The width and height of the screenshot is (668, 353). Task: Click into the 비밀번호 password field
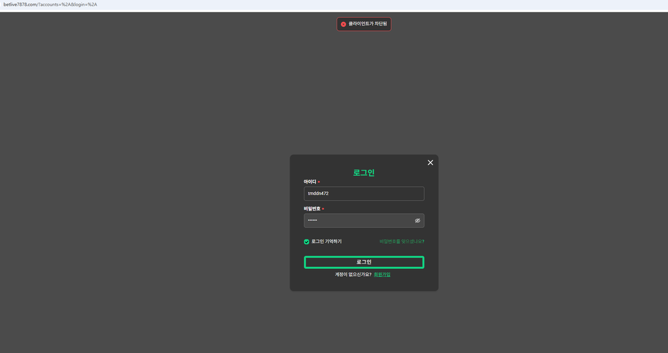click(x=357, y=221)
